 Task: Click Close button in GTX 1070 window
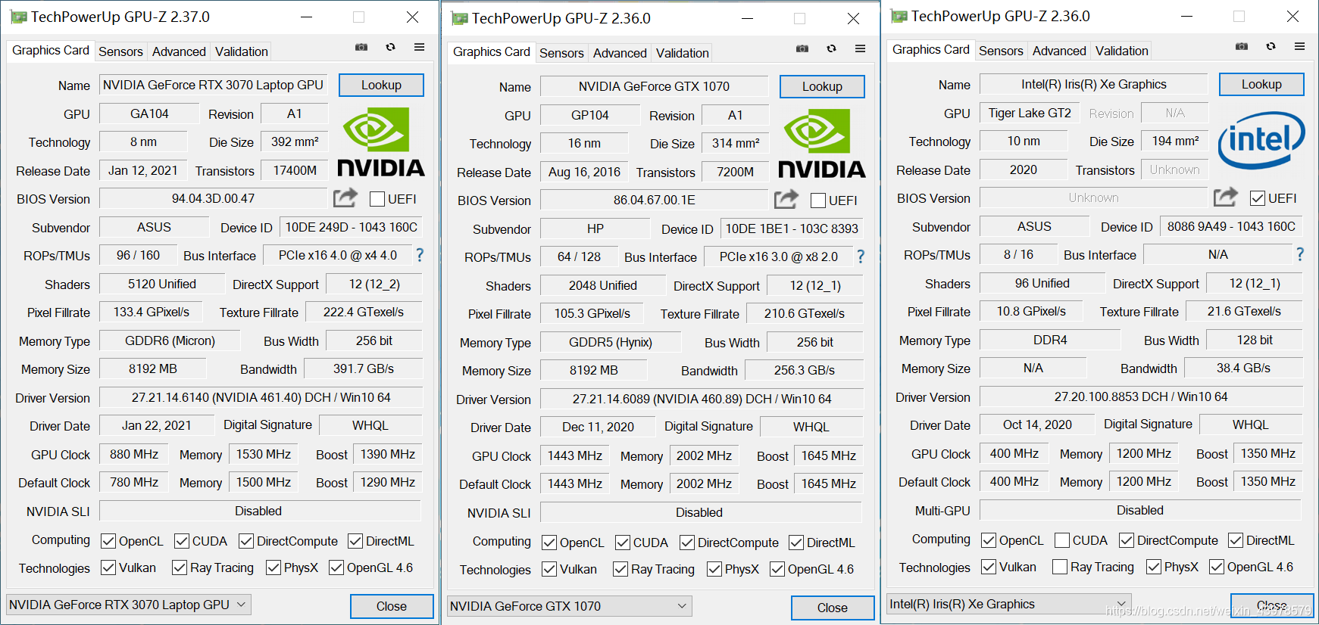click(833, 608)
